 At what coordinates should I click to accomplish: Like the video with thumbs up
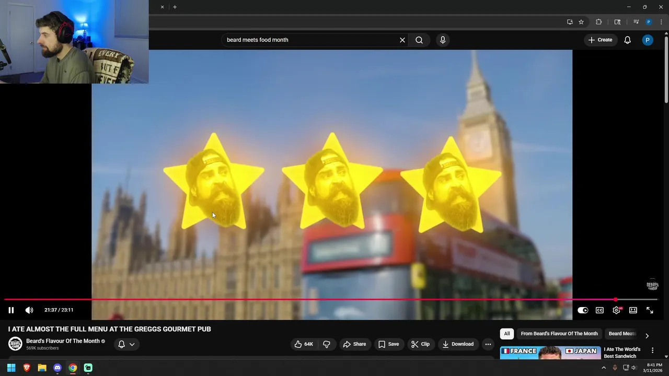coord(303,344)
